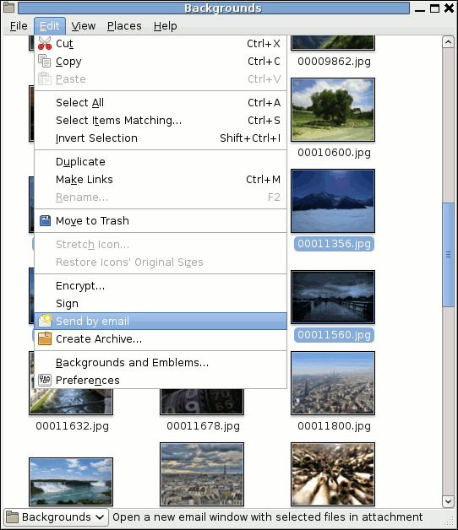Click the vertical scrollbar handle
Screen dimensions: 458x530
pos(448,255)
